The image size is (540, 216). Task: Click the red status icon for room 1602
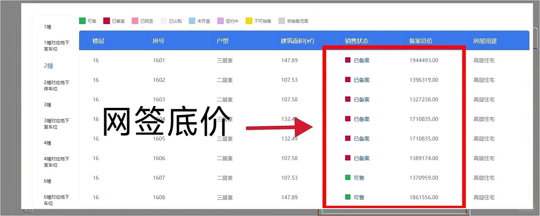point(348,79)
